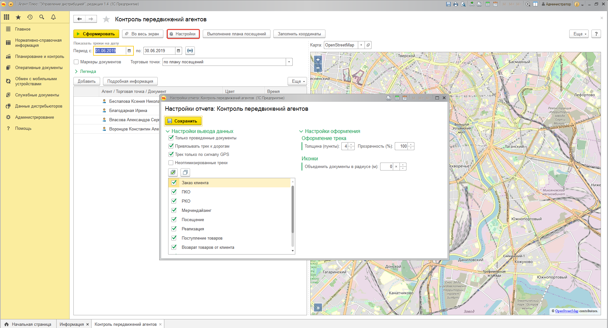Viewport: 608px width, 328px height.
Task: Uncheck Привязывать трек к дорогам
Action: [x=171, y=146]
